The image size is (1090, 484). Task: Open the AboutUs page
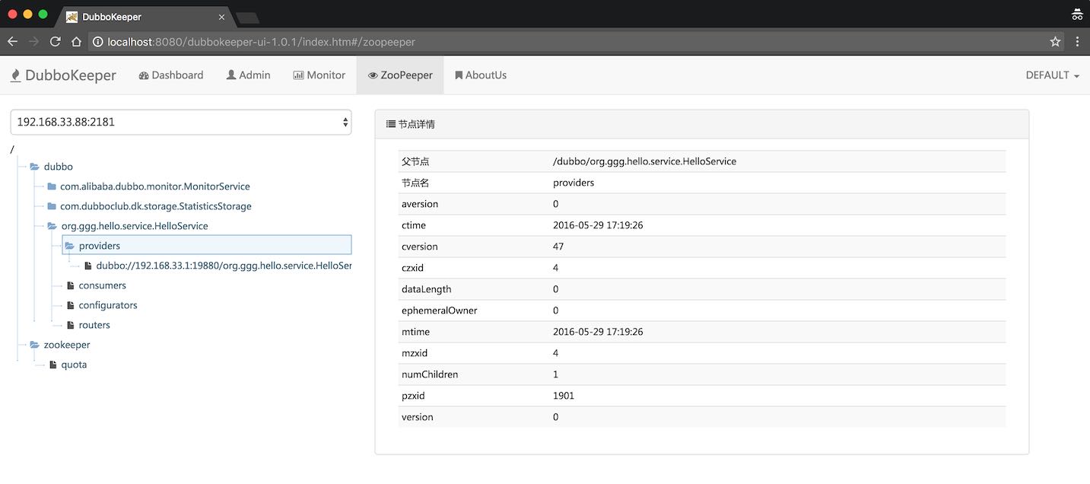481,75
